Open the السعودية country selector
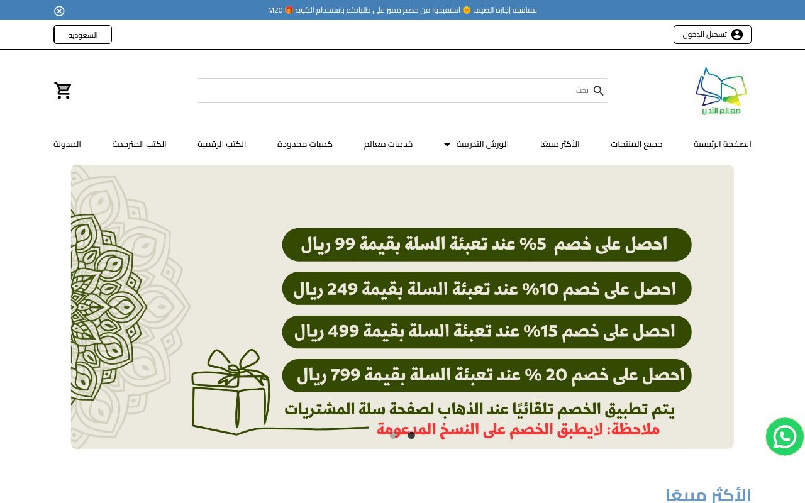 pyautogui.click(x=82, y=35)
